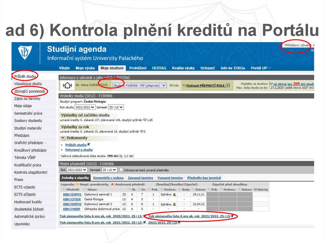The width and height of the screenshot is (325, 243).
Task: Enable the Zobrazovat také uznané předměty checkbox
Action: click(x=122, y=170)
